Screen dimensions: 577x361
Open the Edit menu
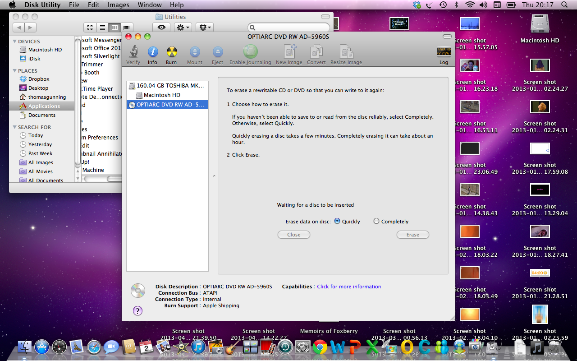(x=94, y=5)
